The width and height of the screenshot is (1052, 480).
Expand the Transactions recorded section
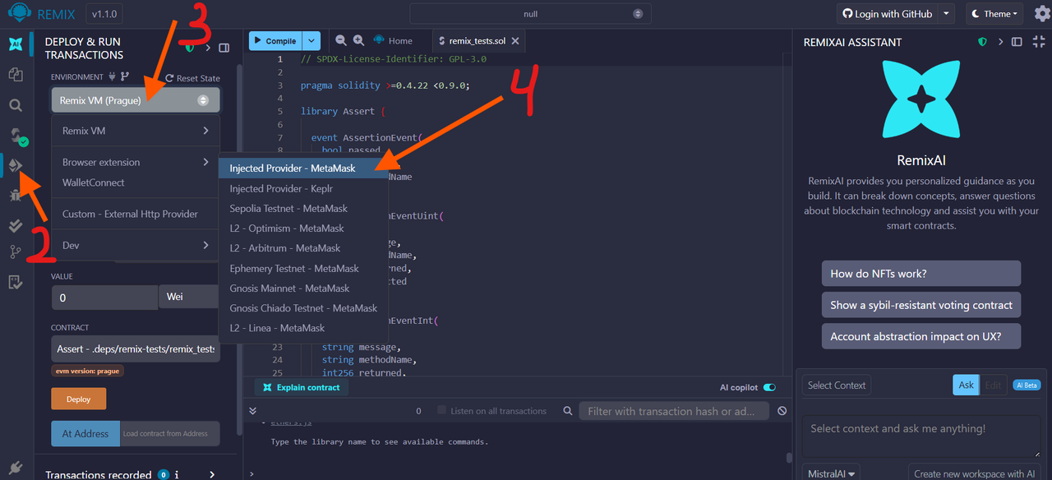point(212,474)
